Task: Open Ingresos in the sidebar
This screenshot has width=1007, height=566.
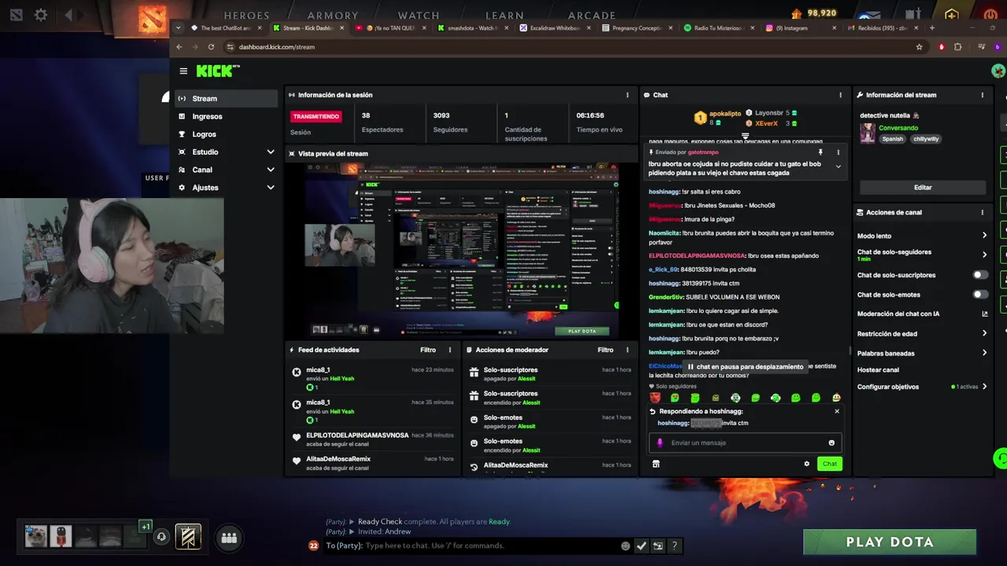Action: coord(226,116)
